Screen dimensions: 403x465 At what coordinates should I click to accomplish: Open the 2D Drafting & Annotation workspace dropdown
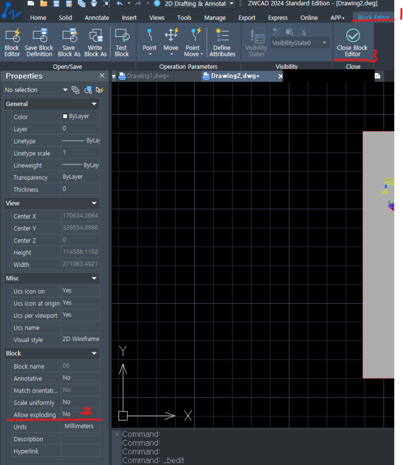[x=232, y=4]
